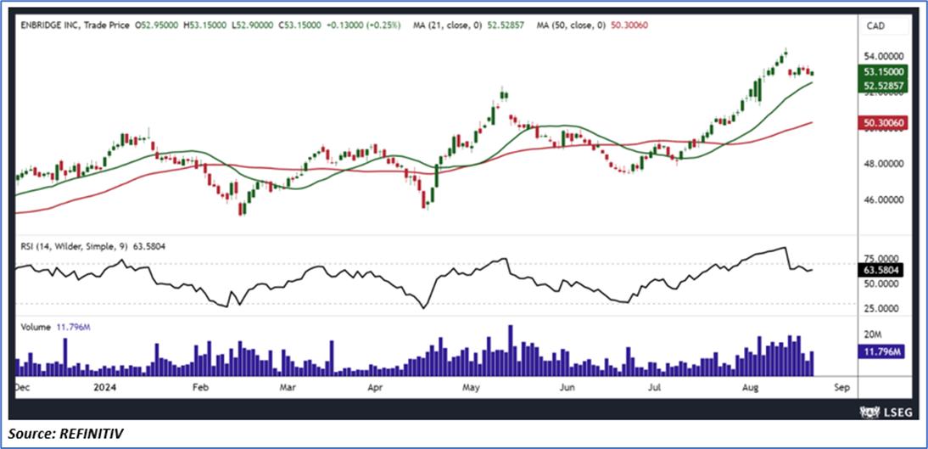Screen dimensions: 928x449
Task: Click the 50.0000 RSI axis label
Action: point(880,283)
